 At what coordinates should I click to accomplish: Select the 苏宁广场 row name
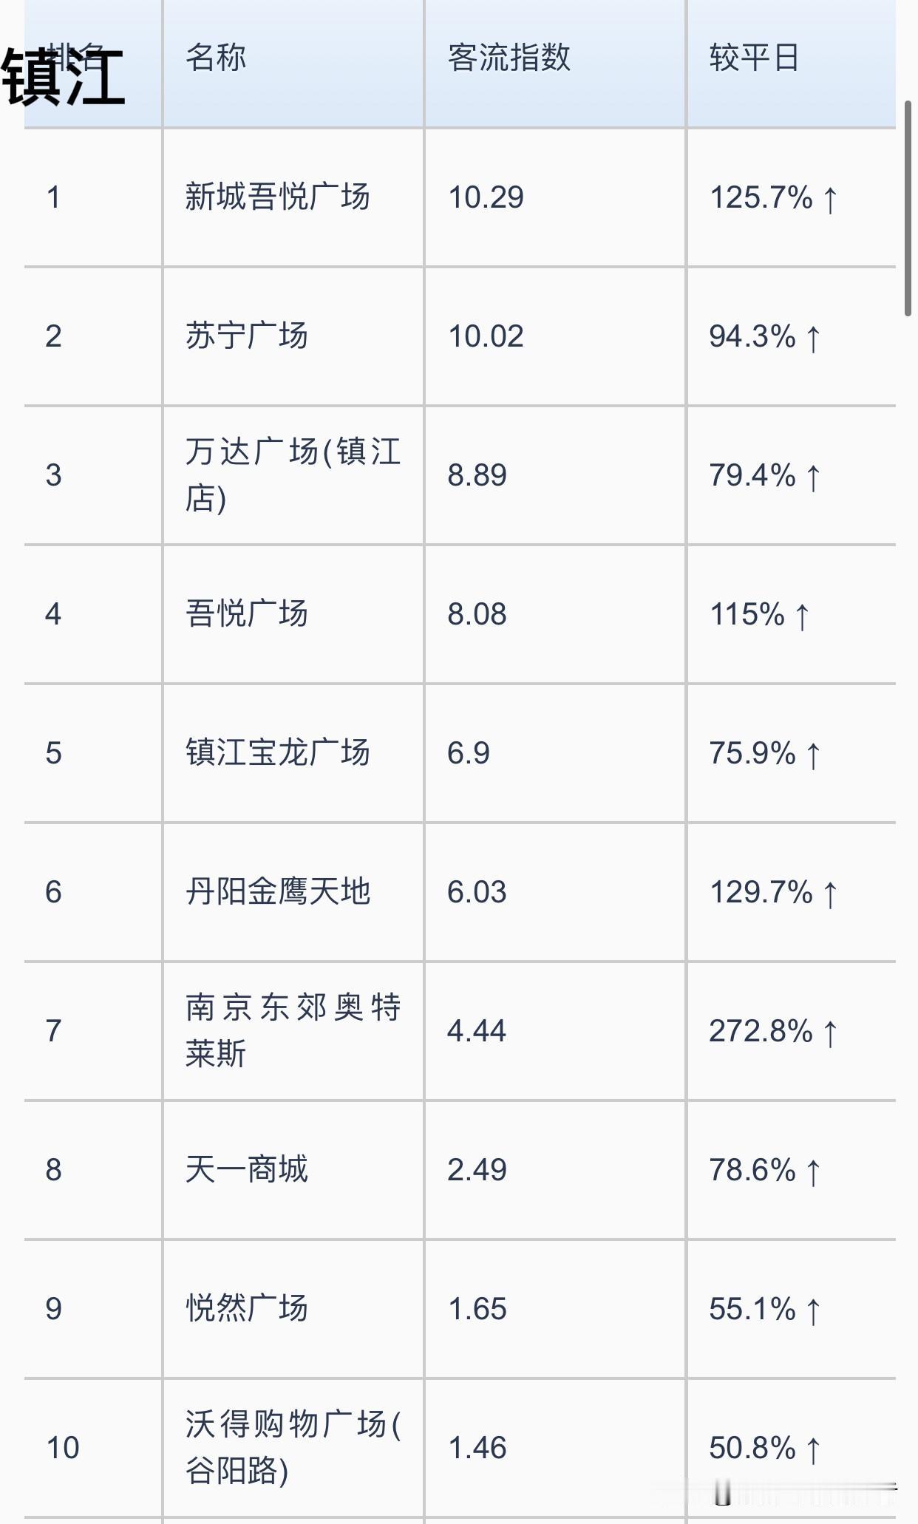click(246, 336)
